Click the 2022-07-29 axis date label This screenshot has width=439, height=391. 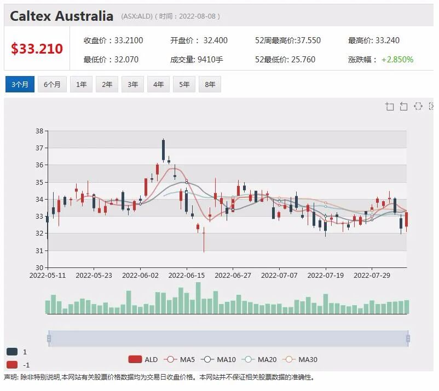[x=372, y=276]
